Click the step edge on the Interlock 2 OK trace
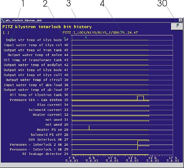 click(x=138, y=143)
